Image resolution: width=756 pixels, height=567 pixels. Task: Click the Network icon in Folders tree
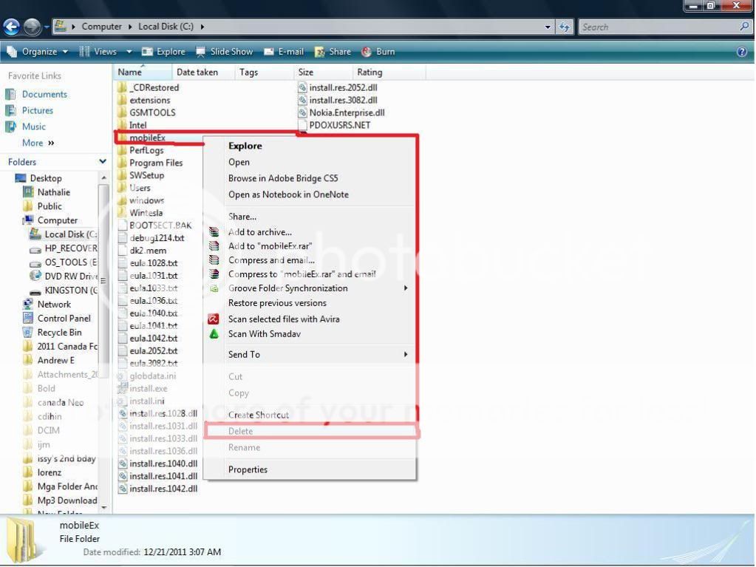(28, 305)
